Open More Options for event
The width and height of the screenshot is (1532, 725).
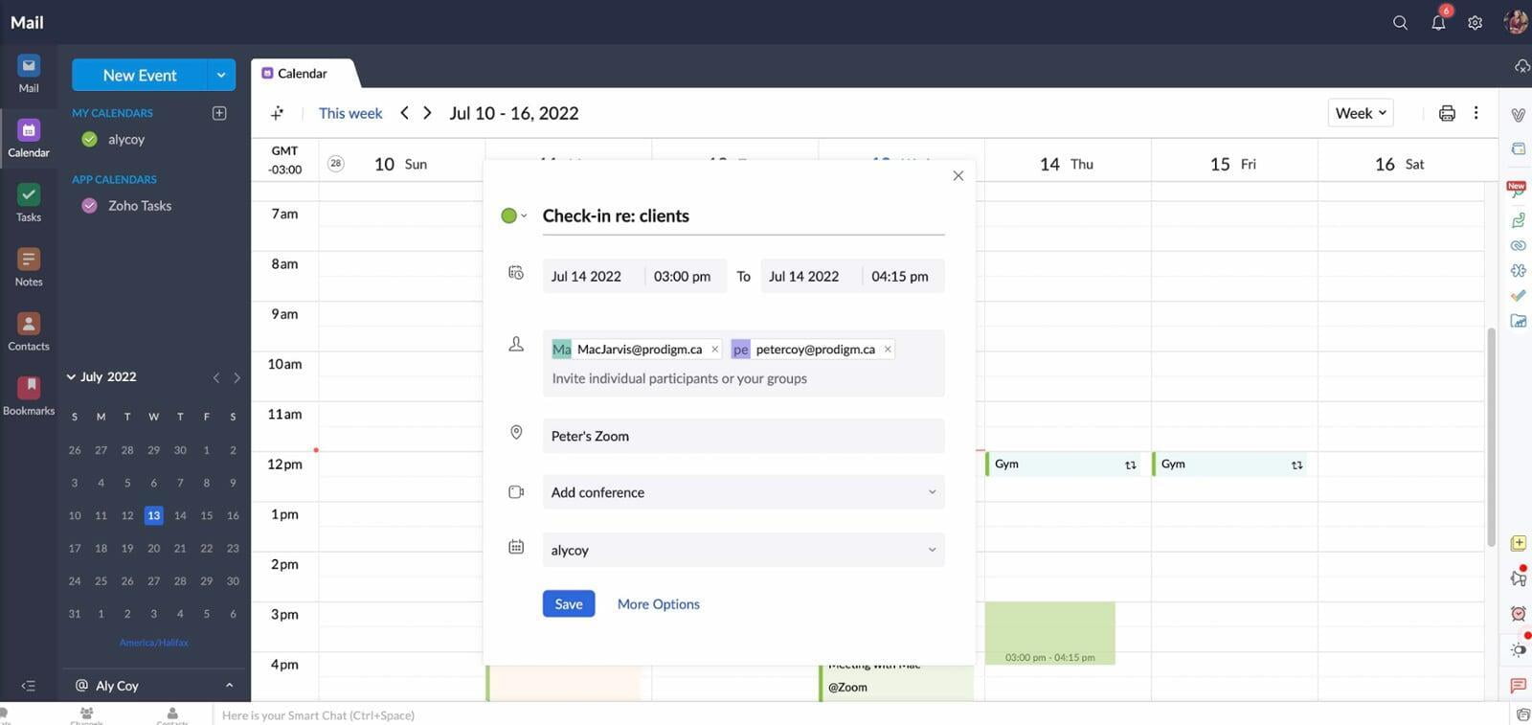tap(659, 604)
